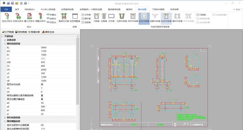Click 图纸生成 generate drawing button

(48, 32)
